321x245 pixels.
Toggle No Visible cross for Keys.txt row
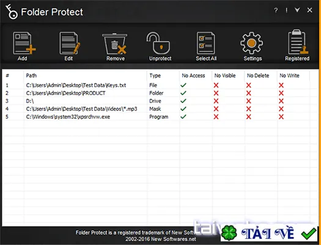click(216, 85)
